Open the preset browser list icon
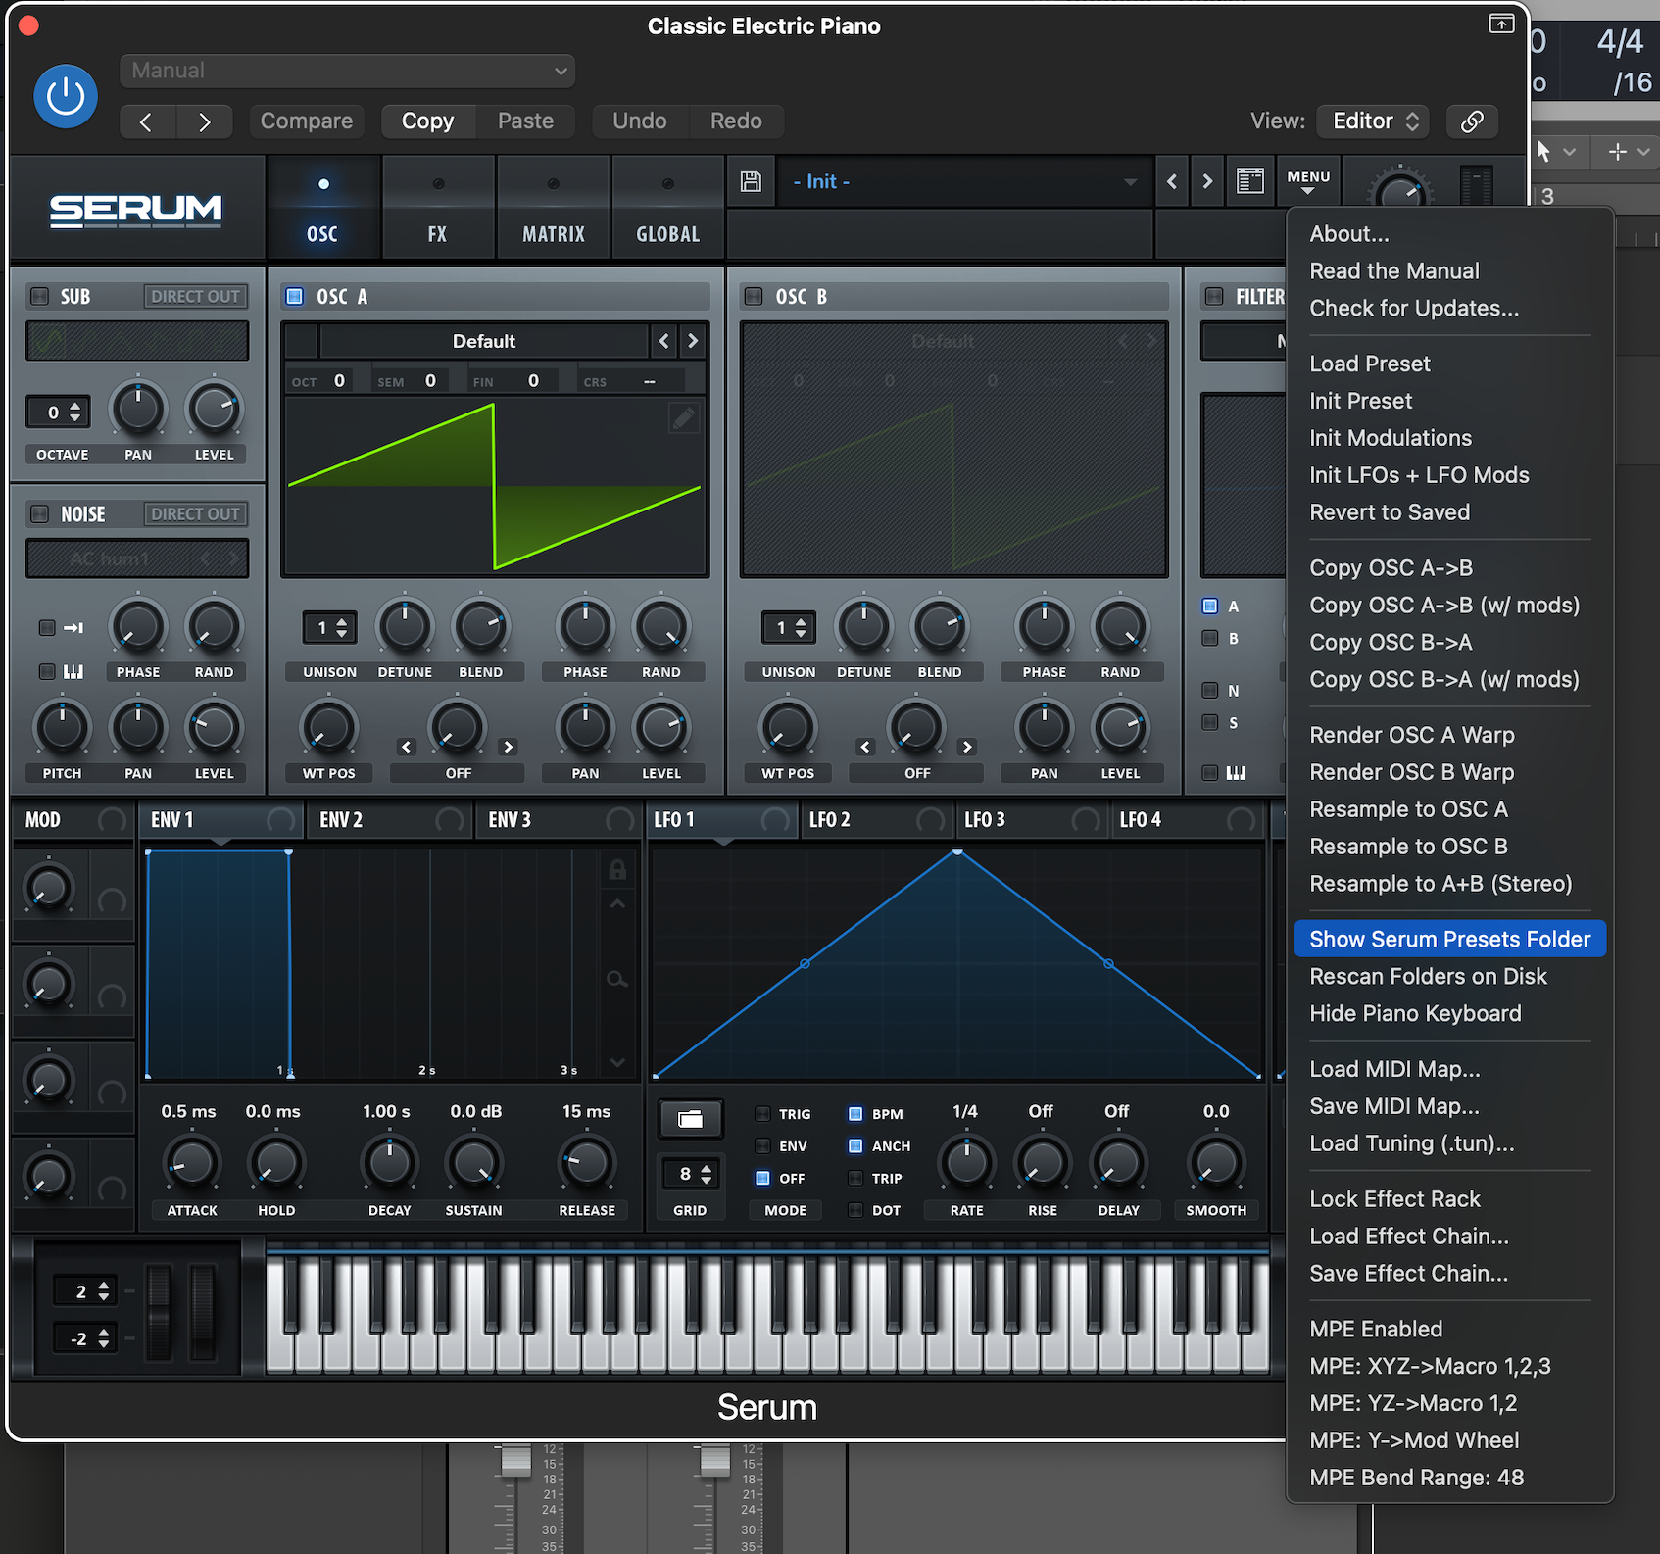The width and height of the screenshot is (1660, 1554). click(x=1249, y=181)
